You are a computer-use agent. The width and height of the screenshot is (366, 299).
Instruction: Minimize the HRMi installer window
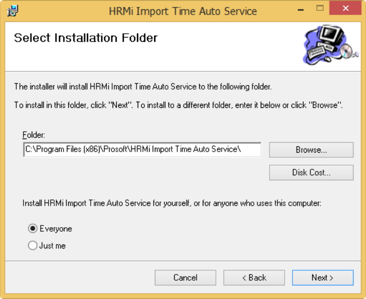[301, 9]
